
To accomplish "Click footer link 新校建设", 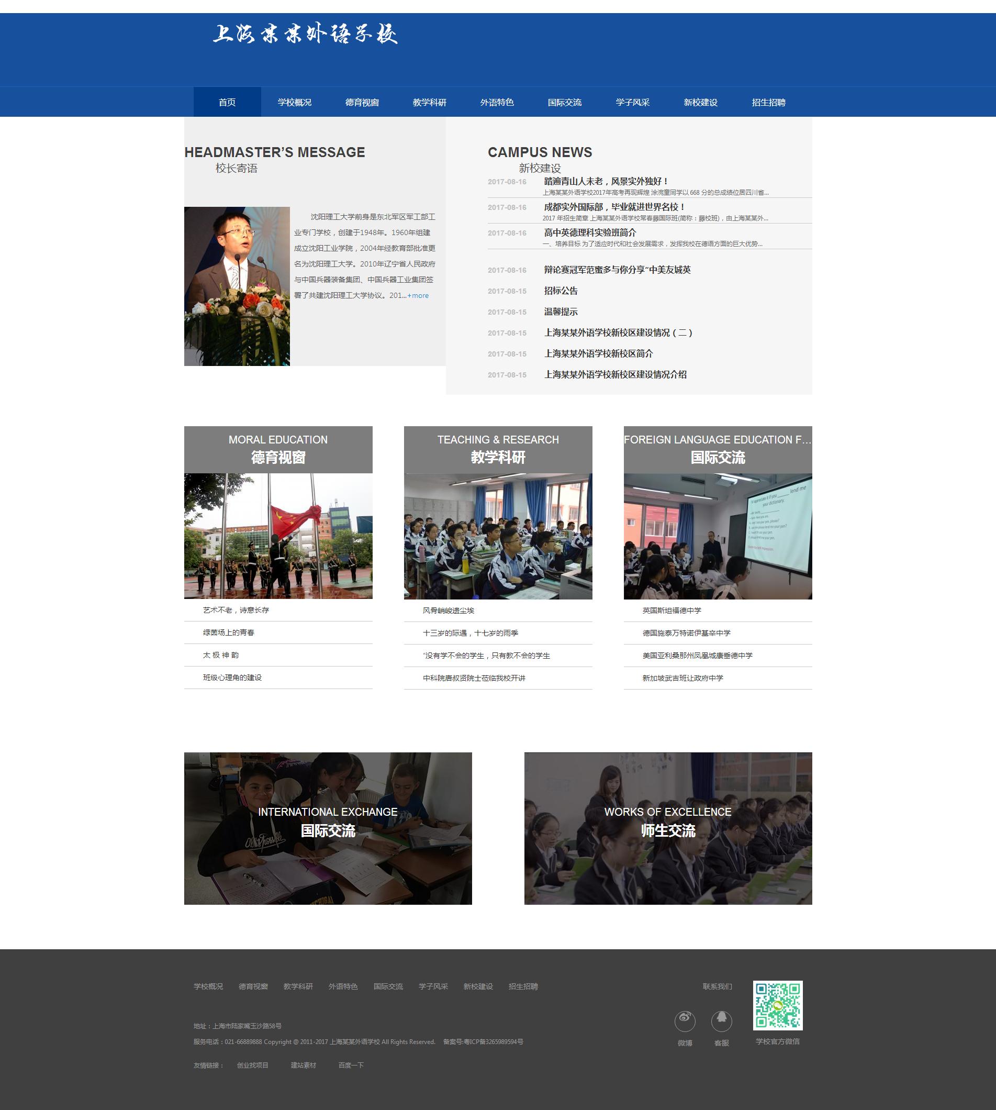I will (x=478, y=986).
